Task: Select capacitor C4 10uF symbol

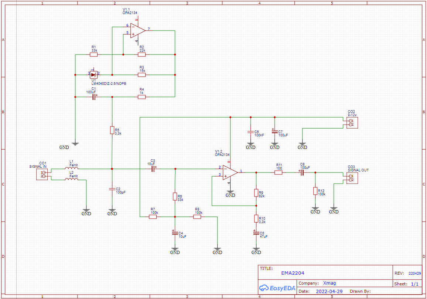Action: (x=175, y=233)
